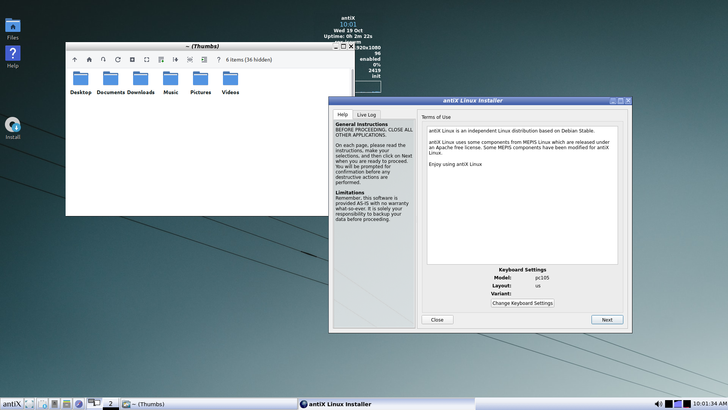Open the Files desktop shortcut
728x410 pixels.
pos(13,29)
